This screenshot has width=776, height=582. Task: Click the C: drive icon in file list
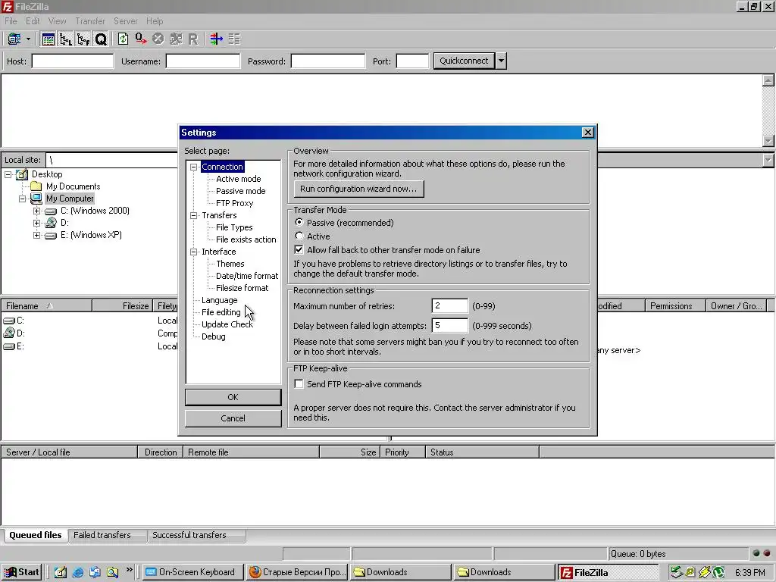(x=9, y=321)
